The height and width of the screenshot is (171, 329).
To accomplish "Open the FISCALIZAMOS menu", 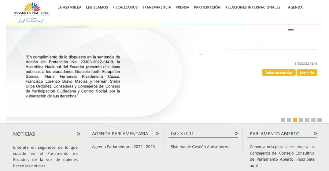I will 125,7.
